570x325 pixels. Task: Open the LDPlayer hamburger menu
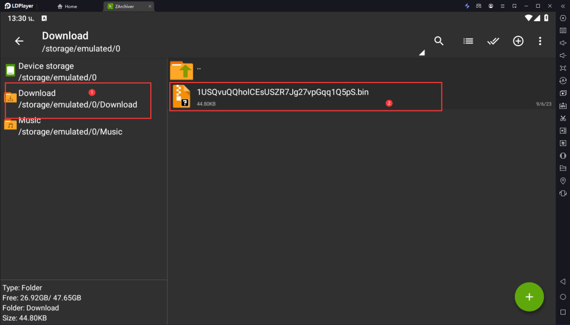503,6
